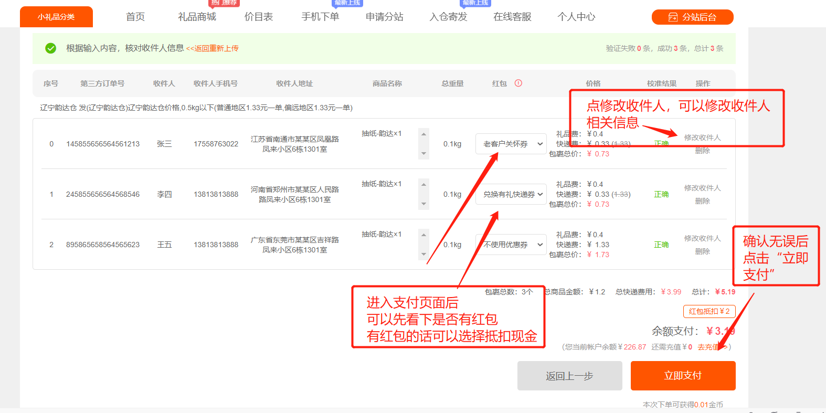Select the 小礼品分类 orange tab
The width and height of the screenshot is (826, 413).
[56, 17]
